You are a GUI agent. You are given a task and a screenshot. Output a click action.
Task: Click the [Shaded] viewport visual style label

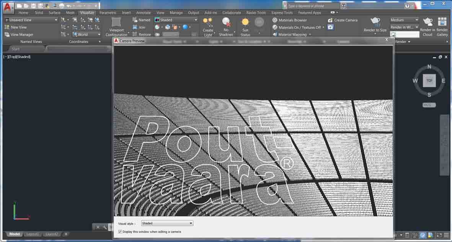(x=23, y=57)
